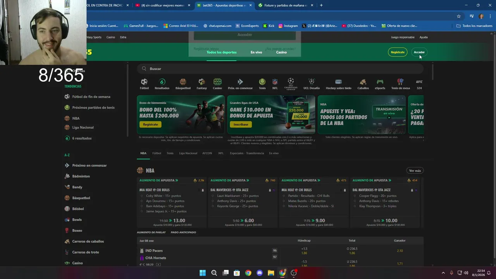Open the Ayuda link
This screenshot has height=279, width=496.
coord(424,37)
